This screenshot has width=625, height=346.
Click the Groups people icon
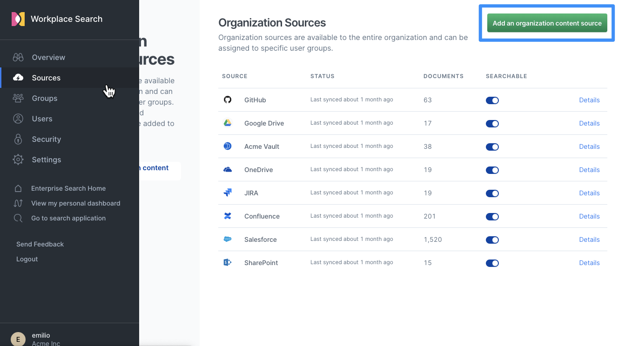18,98
